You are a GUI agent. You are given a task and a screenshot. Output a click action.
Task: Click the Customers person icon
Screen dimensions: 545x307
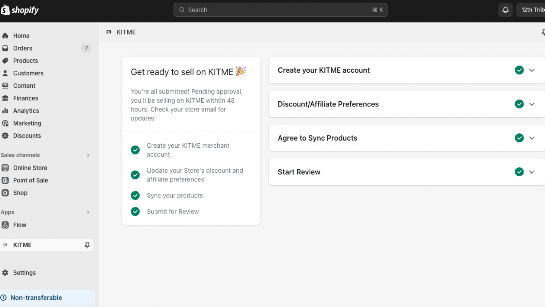click(x=5, y=73)
